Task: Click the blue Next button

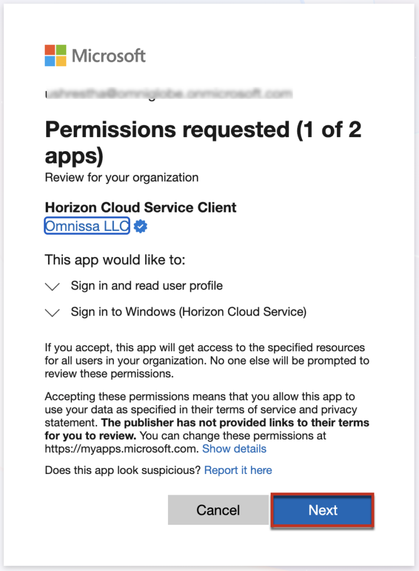Action: click(x=322, y=510)
